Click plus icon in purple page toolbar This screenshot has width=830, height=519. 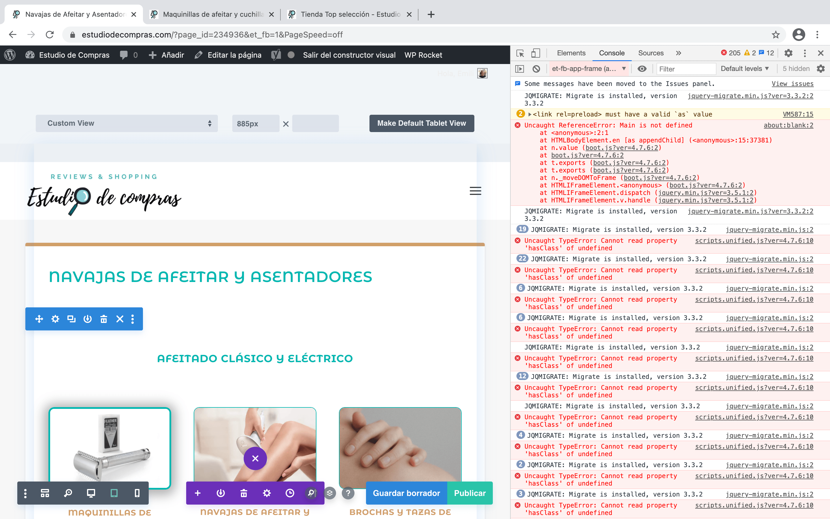point(197,493)
